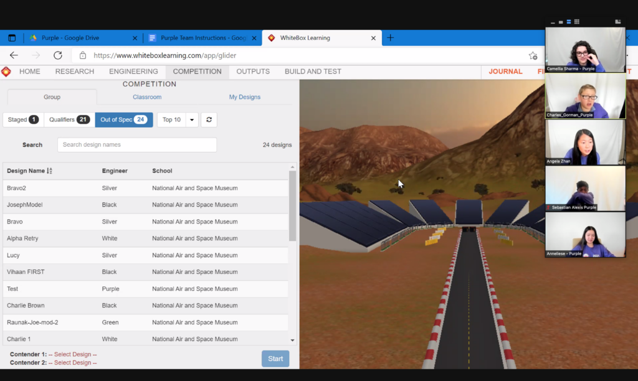Click the Start button

[x=275, y=359]
